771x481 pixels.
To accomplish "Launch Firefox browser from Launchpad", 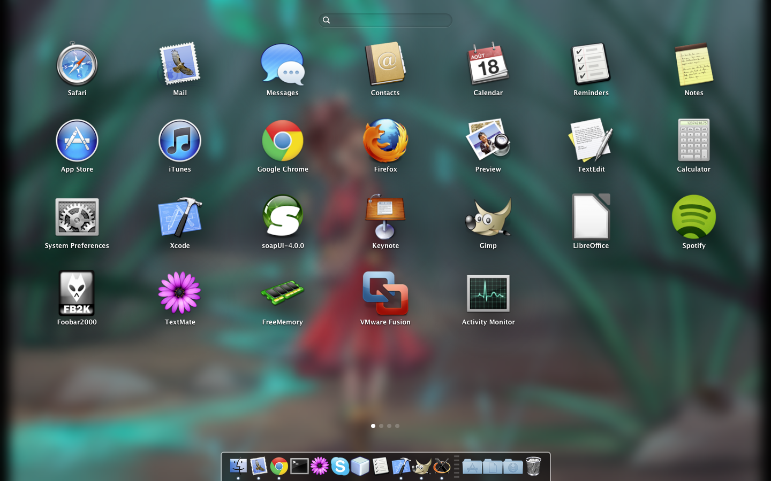I will (385, 141).
